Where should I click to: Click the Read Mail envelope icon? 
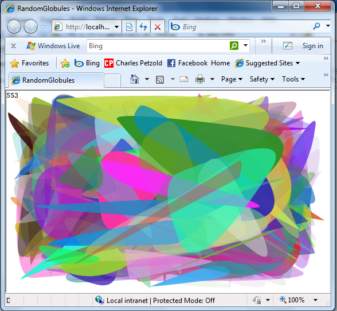(x=184, y=79)
